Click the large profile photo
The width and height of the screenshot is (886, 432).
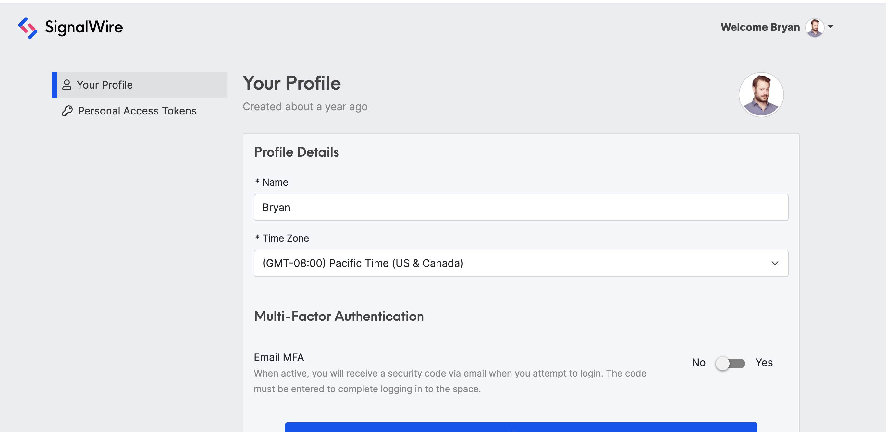coord(761,95)
